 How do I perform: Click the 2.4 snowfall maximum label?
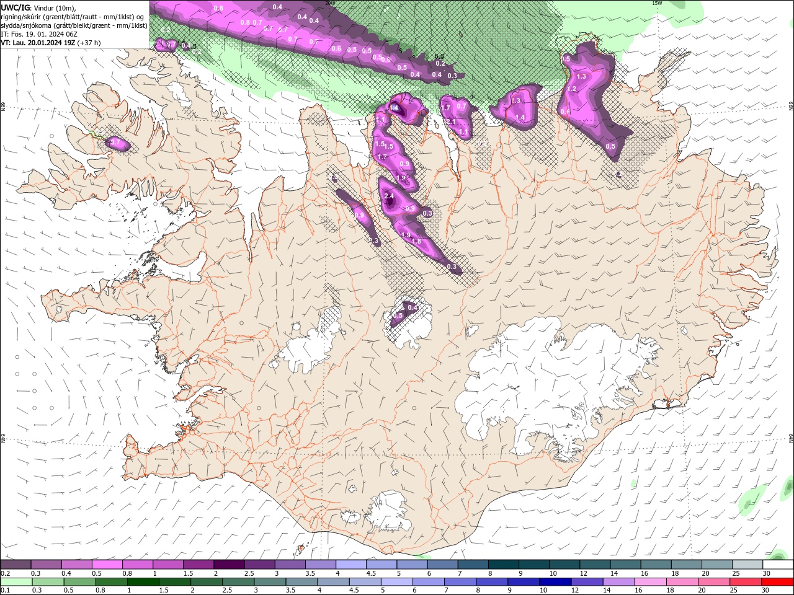coord(389,196)
